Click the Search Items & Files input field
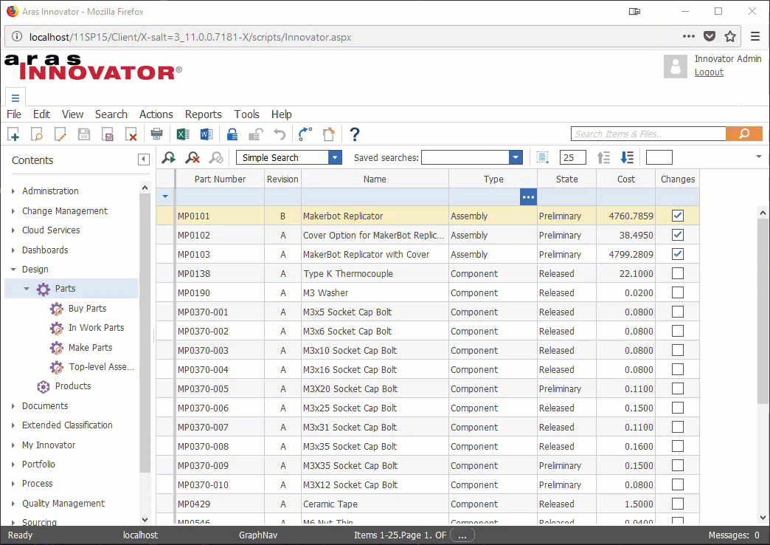The image size is (770, 545). pos(648,134)
